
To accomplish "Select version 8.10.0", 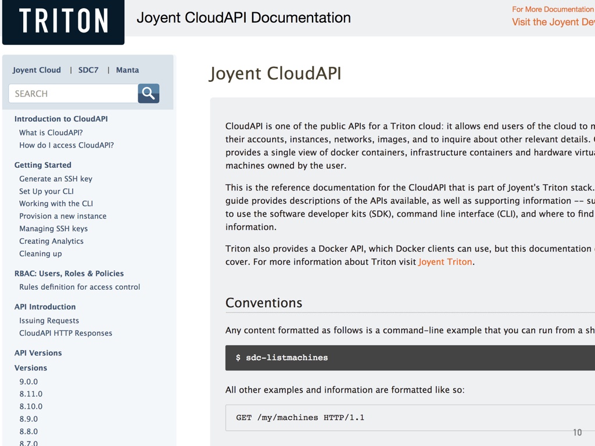I will (31, 406).
